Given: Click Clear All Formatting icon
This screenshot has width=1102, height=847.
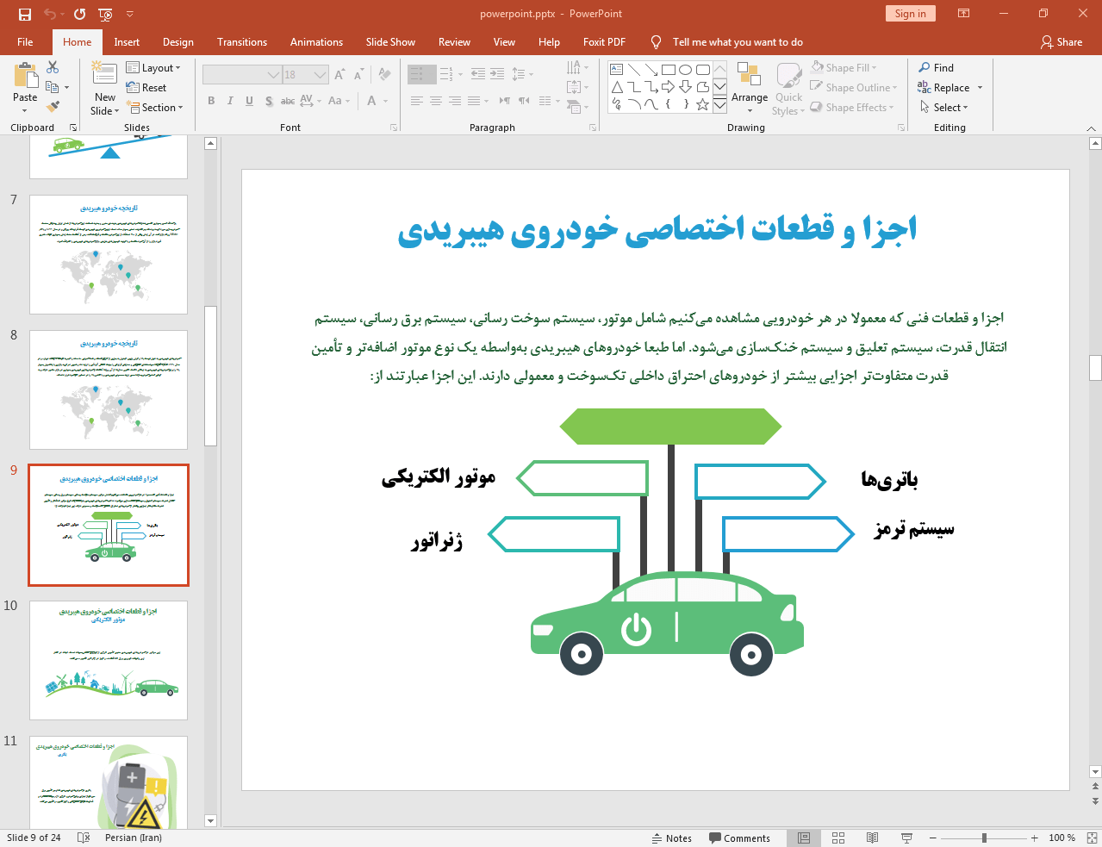Looking at the screenshot, I should click(x=384, y=75).
